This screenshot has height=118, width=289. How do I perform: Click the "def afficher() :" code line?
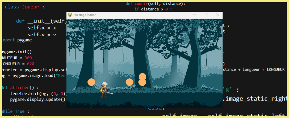(x=21, y=88)
